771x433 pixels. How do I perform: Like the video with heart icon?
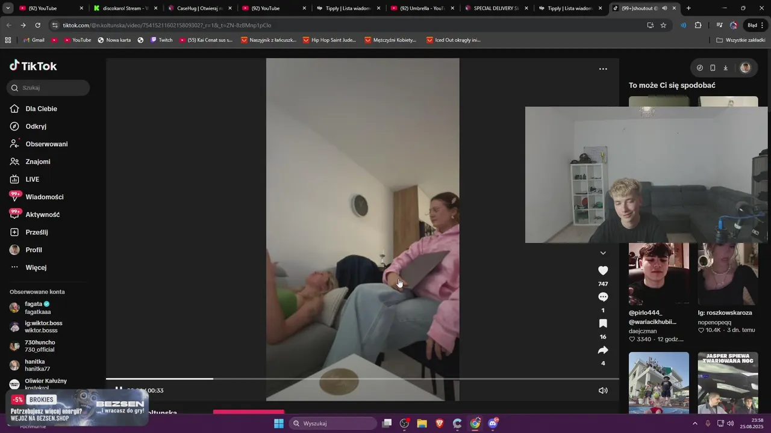click(x=603, y=271)
